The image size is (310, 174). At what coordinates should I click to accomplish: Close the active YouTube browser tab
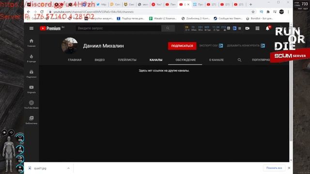tap(188, 4)
